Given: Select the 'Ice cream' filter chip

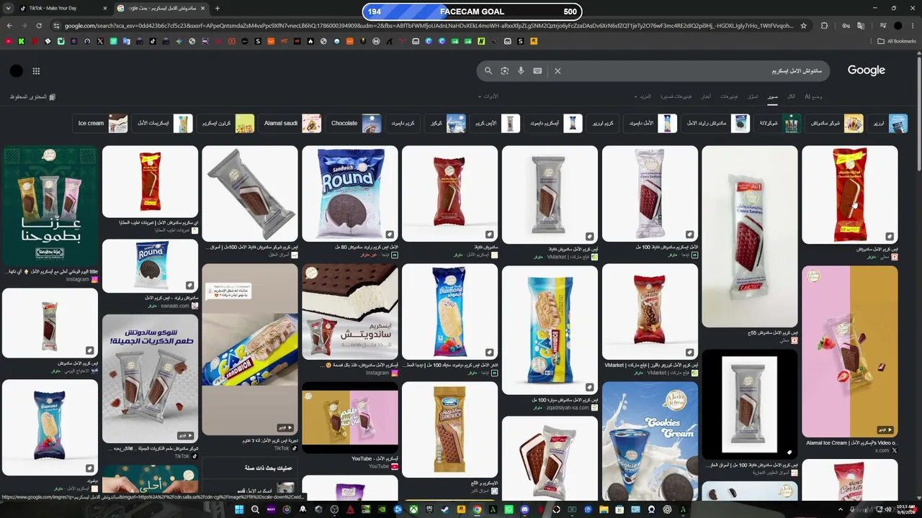Looking at the screenshot, I should (102, 123).
